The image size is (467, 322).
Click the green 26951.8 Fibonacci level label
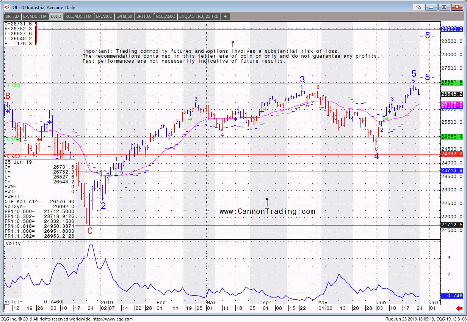(x=452, y=83)
